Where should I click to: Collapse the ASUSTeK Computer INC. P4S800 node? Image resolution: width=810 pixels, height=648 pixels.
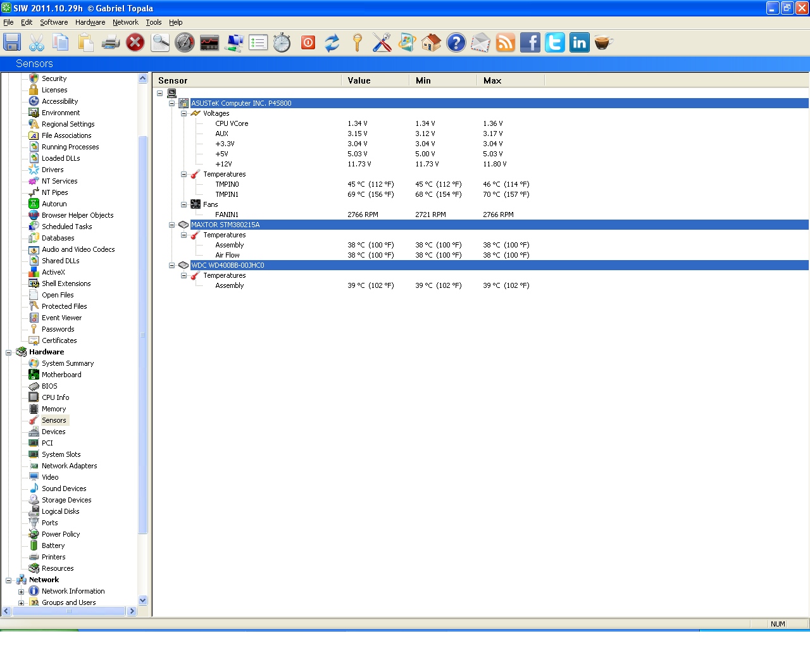(171, 103)
